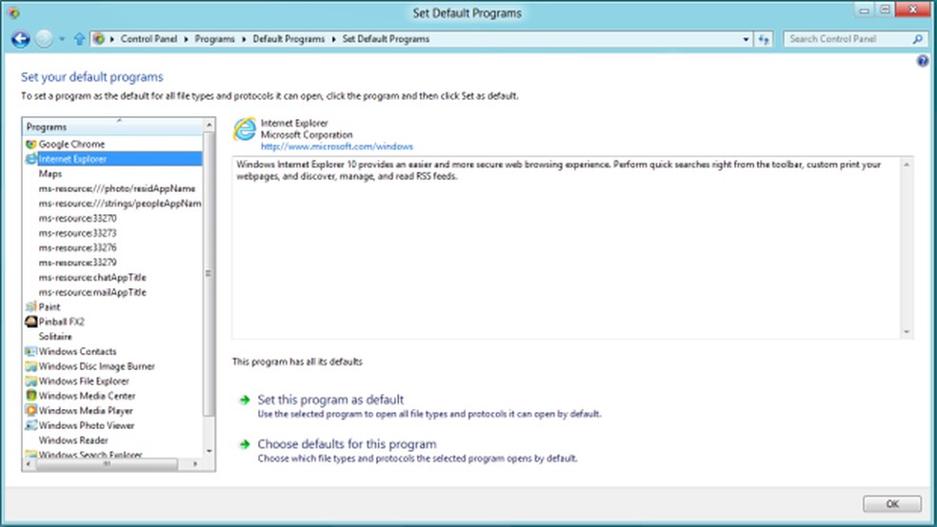Click the Windows Photo Viewer icon

31,425
